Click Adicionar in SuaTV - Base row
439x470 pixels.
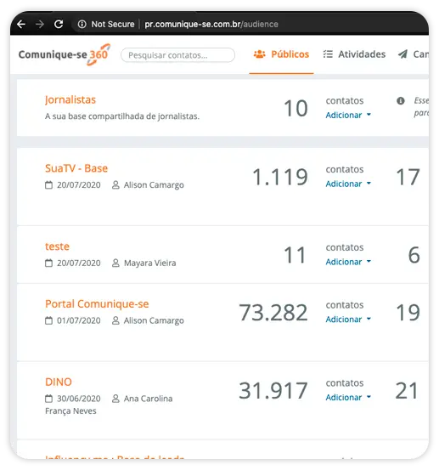[x=348, y=184]
